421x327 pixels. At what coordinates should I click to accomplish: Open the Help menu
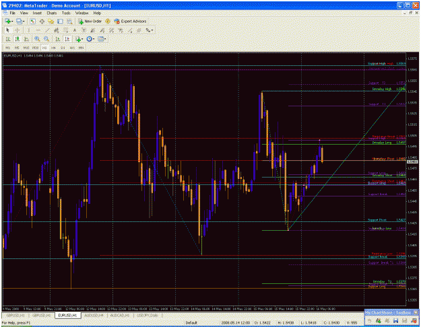97,13
